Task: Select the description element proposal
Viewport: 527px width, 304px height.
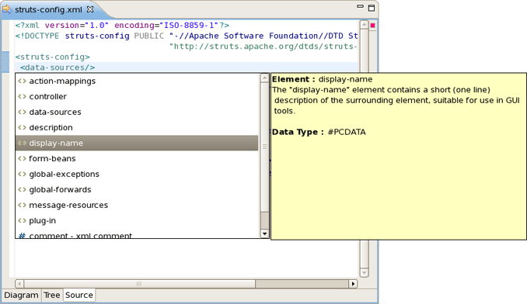Action: pos(137,127)
